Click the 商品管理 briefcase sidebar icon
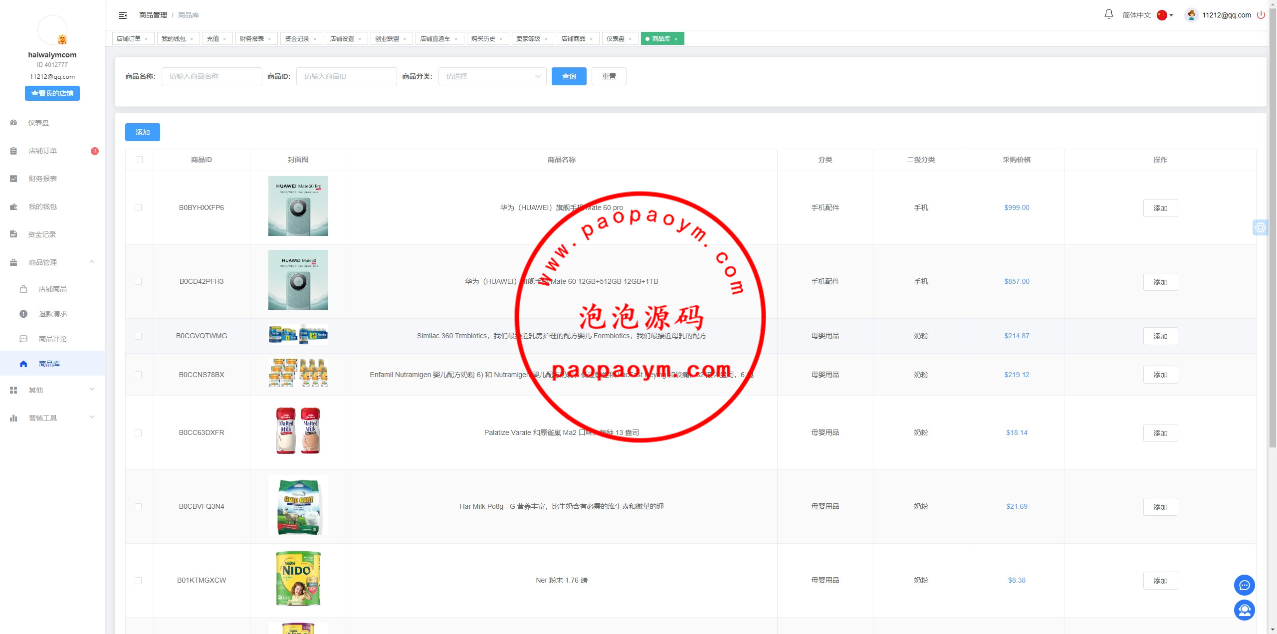This screenshot has height=634, width=1277. 13,262
